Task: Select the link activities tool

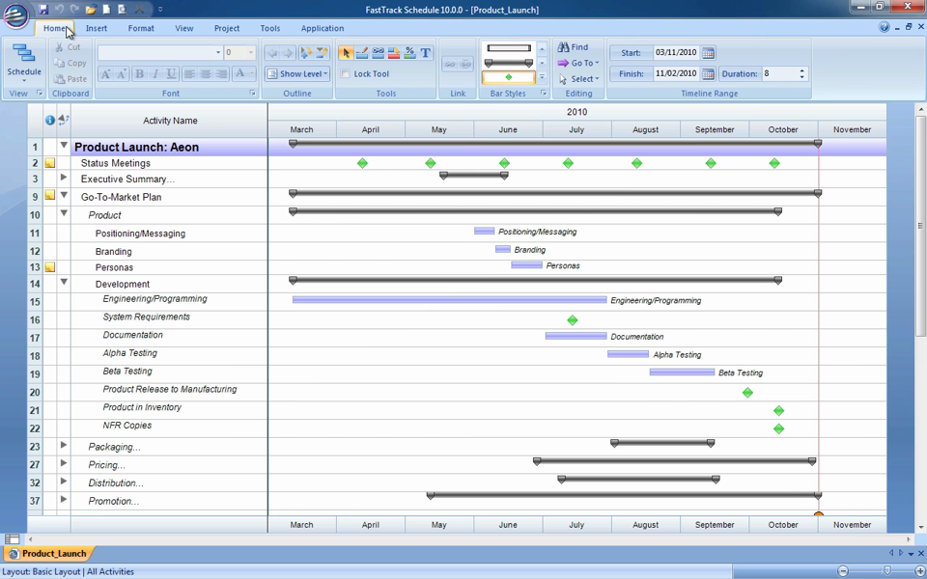Action: click(378, 53)
